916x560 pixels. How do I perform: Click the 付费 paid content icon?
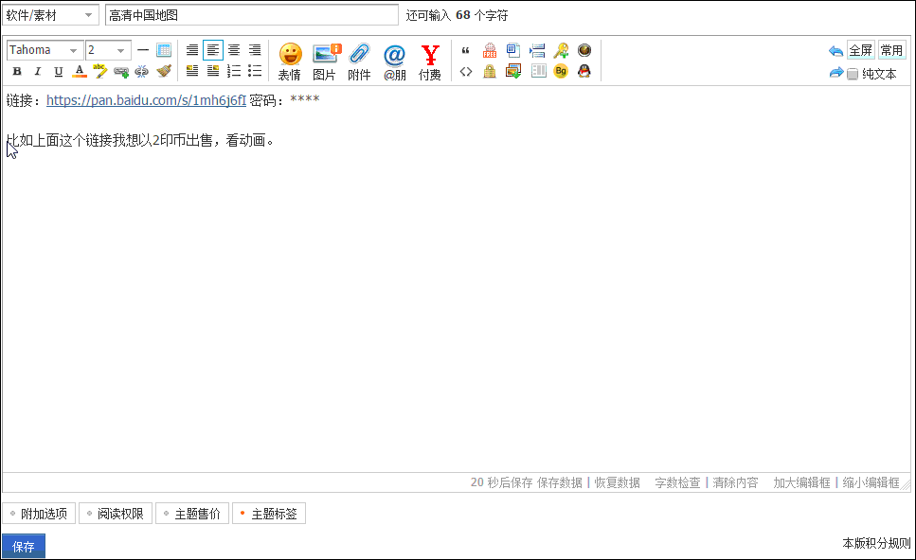pos(430,61)
